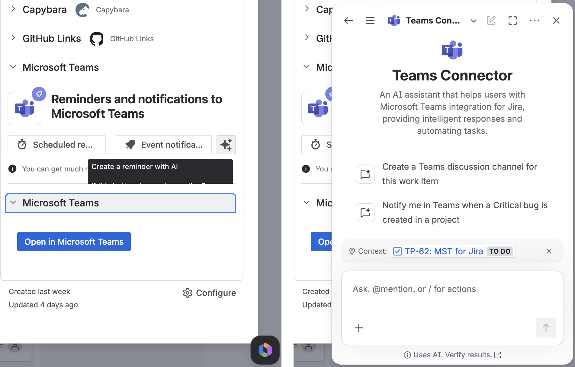Viewport: 575px width, 367px height.
Task: Open the hamburger menu in chat panel
Action: coord(370,20)
